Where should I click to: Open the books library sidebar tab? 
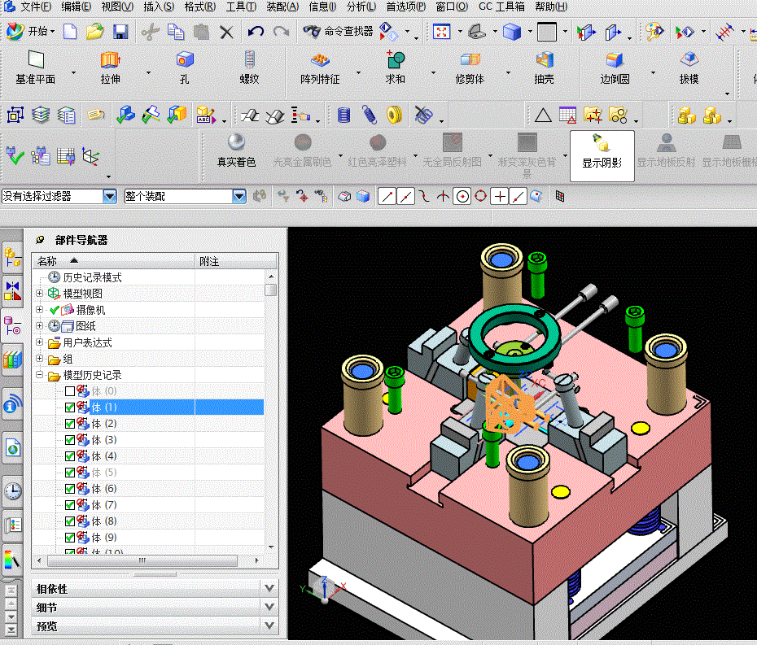12,360
